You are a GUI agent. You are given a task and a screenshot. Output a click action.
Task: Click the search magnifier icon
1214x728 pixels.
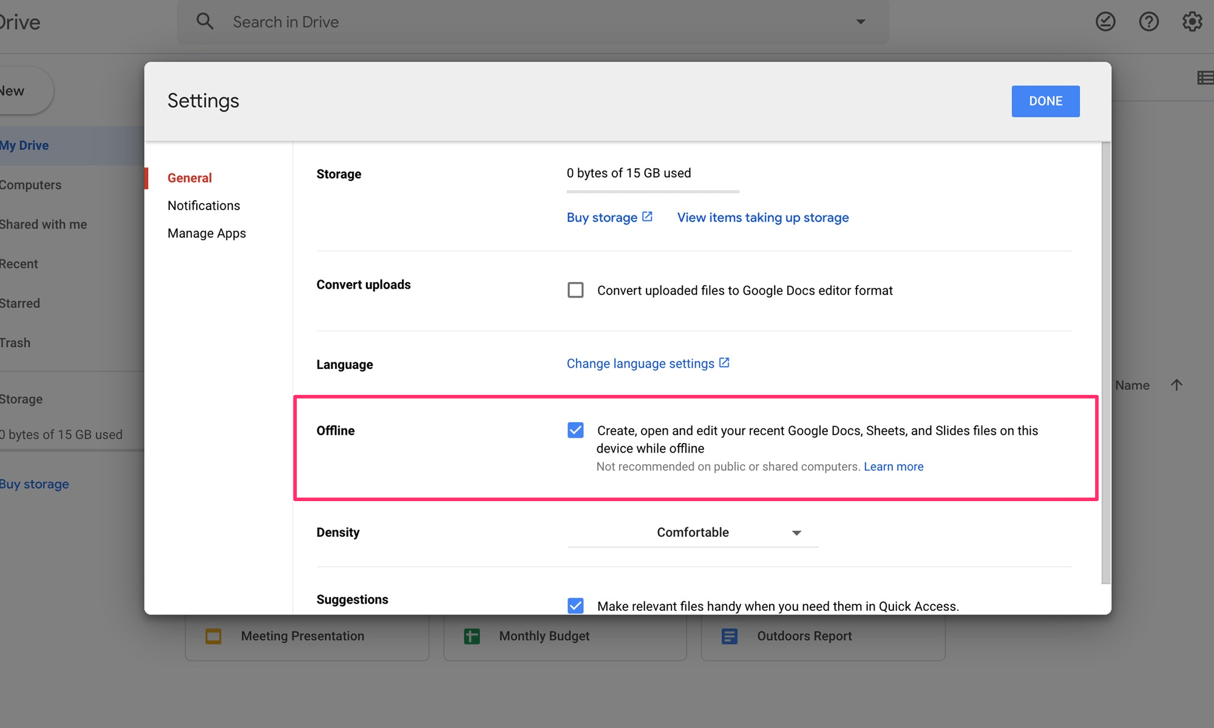point(205,22)
